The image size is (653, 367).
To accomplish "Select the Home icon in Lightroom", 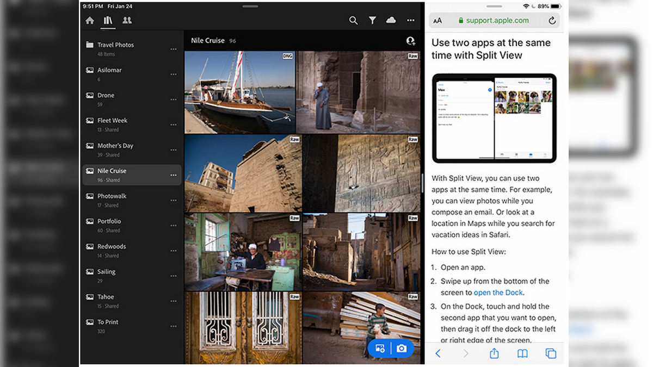I will tap(89, 20).
